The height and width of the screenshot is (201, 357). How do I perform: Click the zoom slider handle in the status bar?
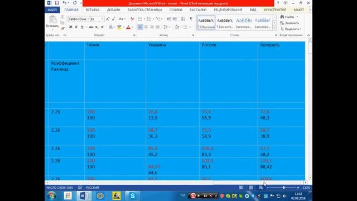click(x=284, y=188)
